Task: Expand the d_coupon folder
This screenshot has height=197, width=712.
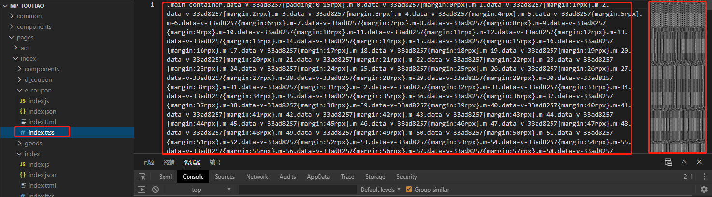Action: pos(38,79)
